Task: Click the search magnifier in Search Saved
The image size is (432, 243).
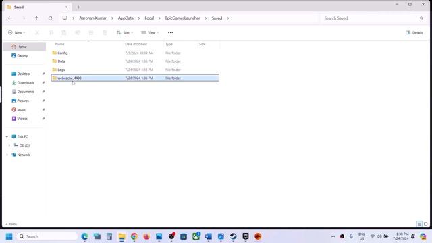Action: click(x=421, y=18)
